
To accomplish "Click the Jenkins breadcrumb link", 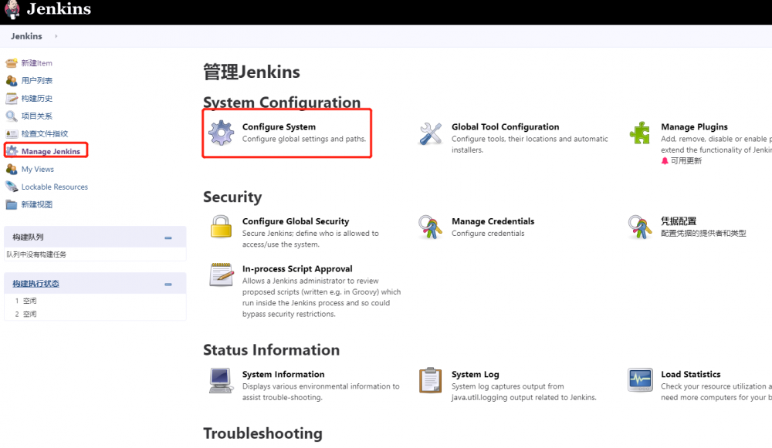I will click(x=25, y=35).
